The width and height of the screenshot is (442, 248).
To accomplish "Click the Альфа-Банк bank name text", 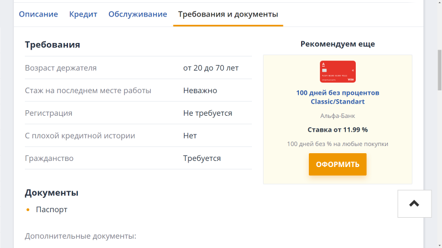I will (x=338, y=116).
